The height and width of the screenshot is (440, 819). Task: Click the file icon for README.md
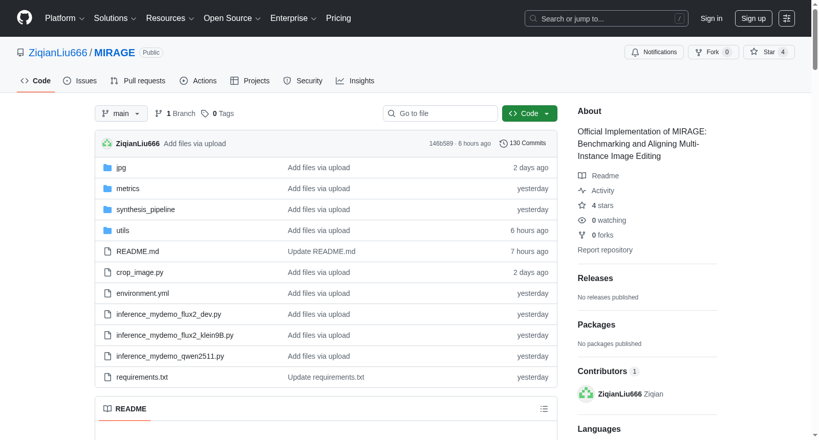pos(107,251)
